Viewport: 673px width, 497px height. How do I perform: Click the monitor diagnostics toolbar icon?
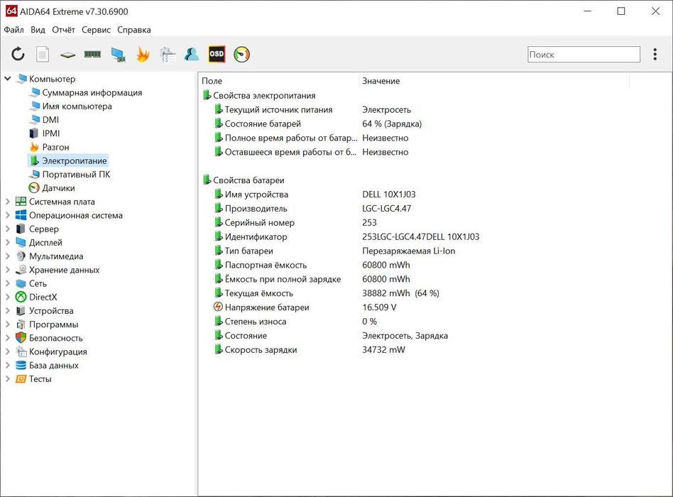click(118, 55)
